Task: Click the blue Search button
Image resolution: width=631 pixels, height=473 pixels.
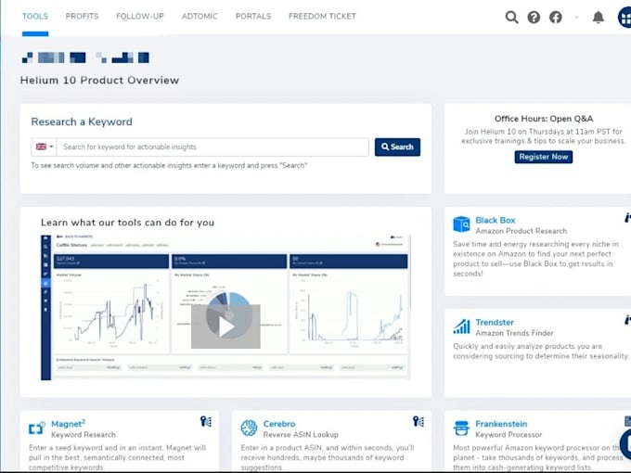Action: pos(397,147)
